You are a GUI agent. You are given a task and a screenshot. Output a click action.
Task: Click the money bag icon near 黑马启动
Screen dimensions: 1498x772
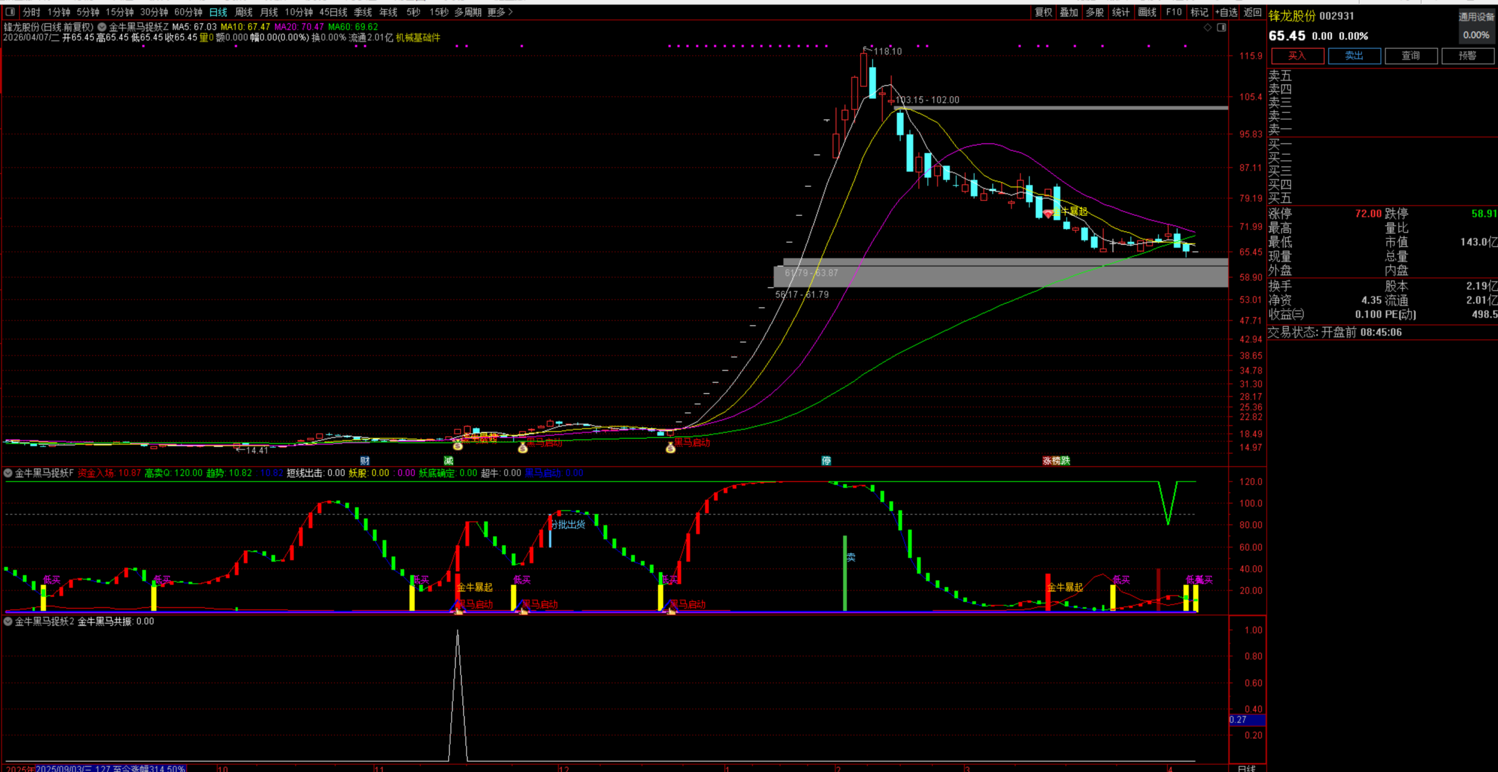click(x=671, y=448)
